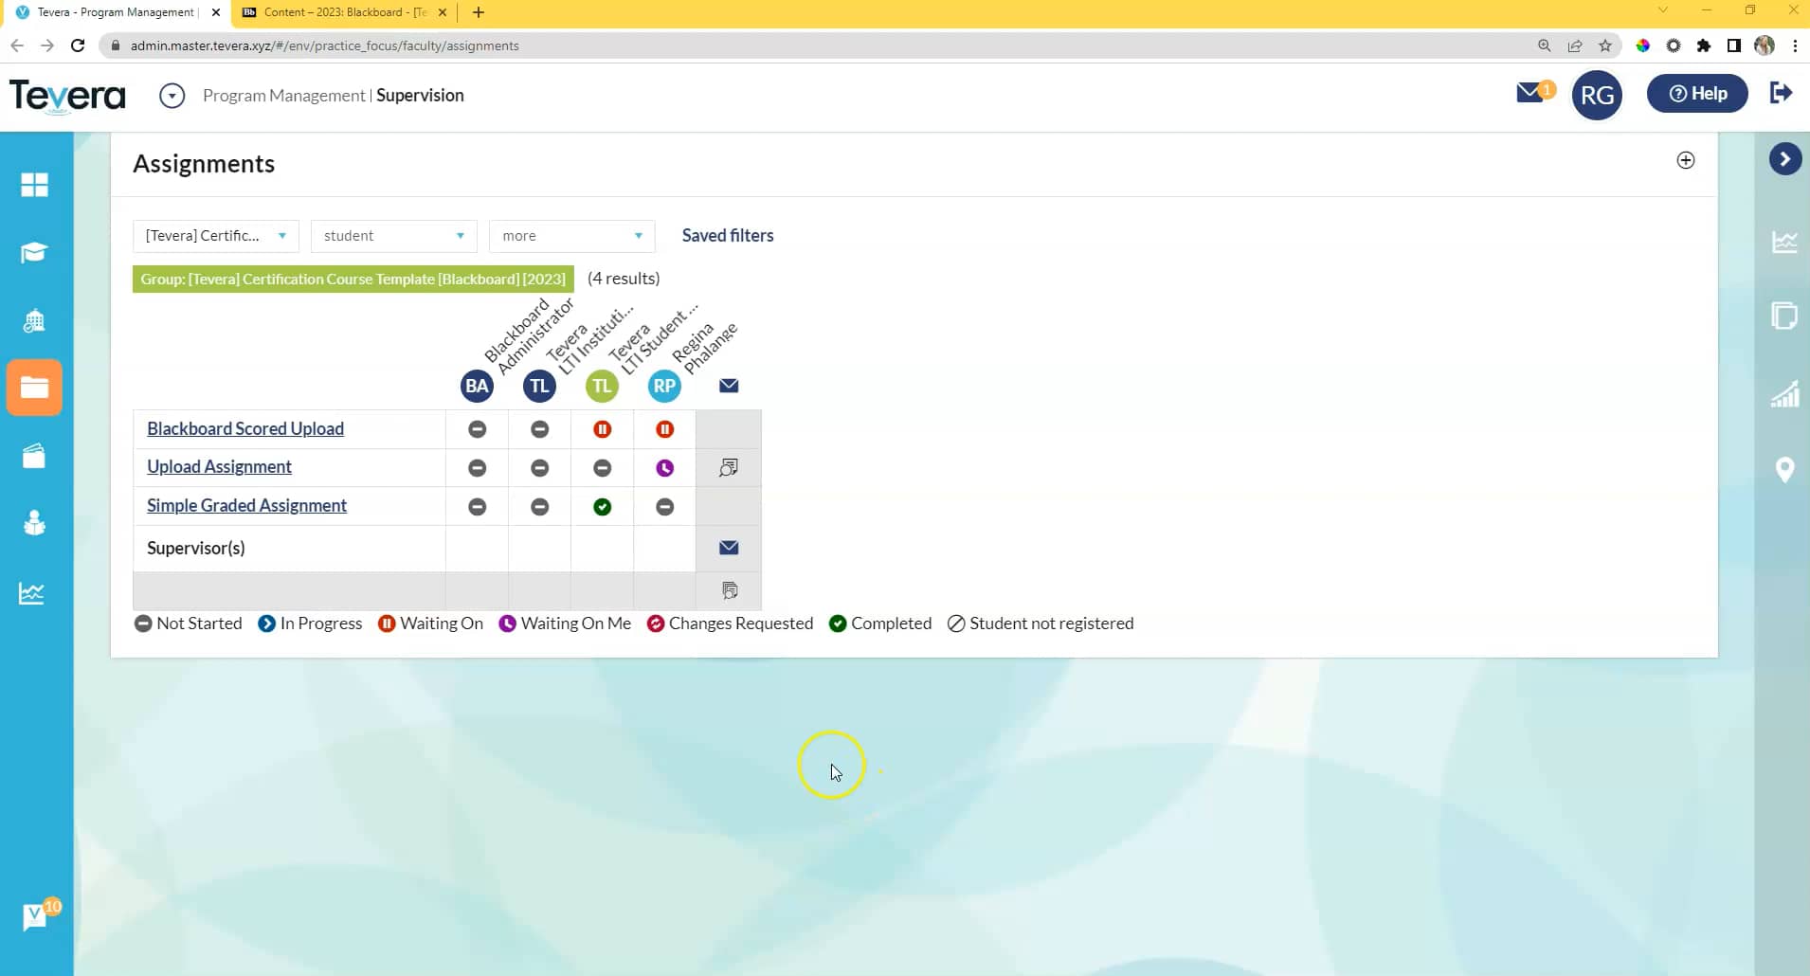Viewport: 1810px width, 976px height.
Task: Open the Assignments folder icon in left sidebar
Action: (35, 387)
